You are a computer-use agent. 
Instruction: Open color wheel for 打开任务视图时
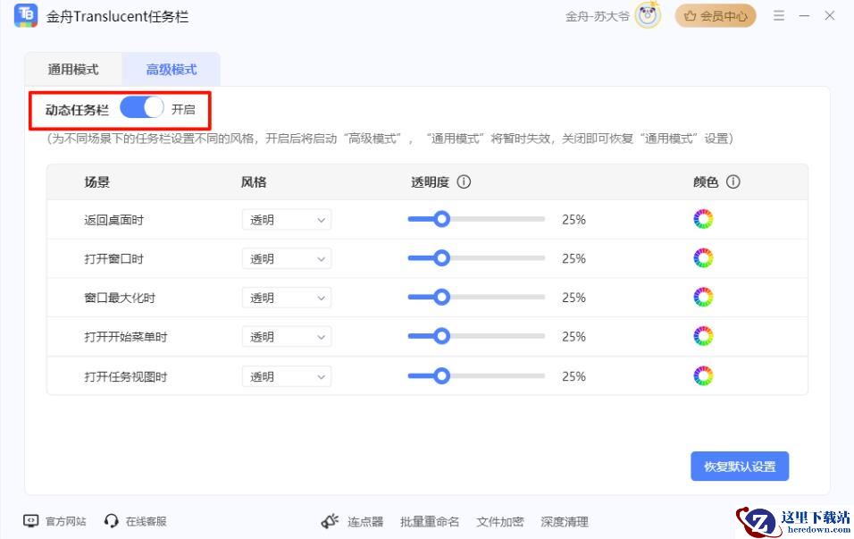click(x=703, y=376)
